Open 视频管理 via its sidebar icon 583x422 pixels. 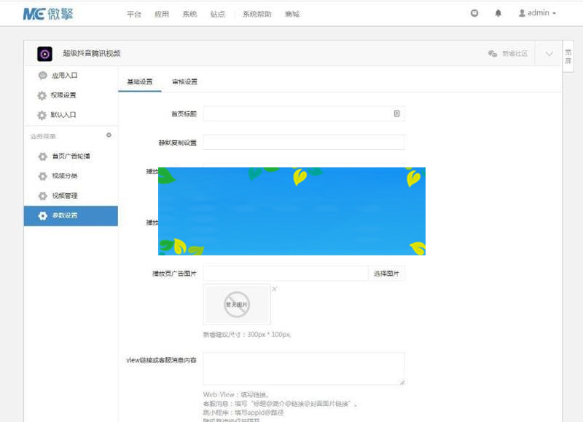[44, 196]
